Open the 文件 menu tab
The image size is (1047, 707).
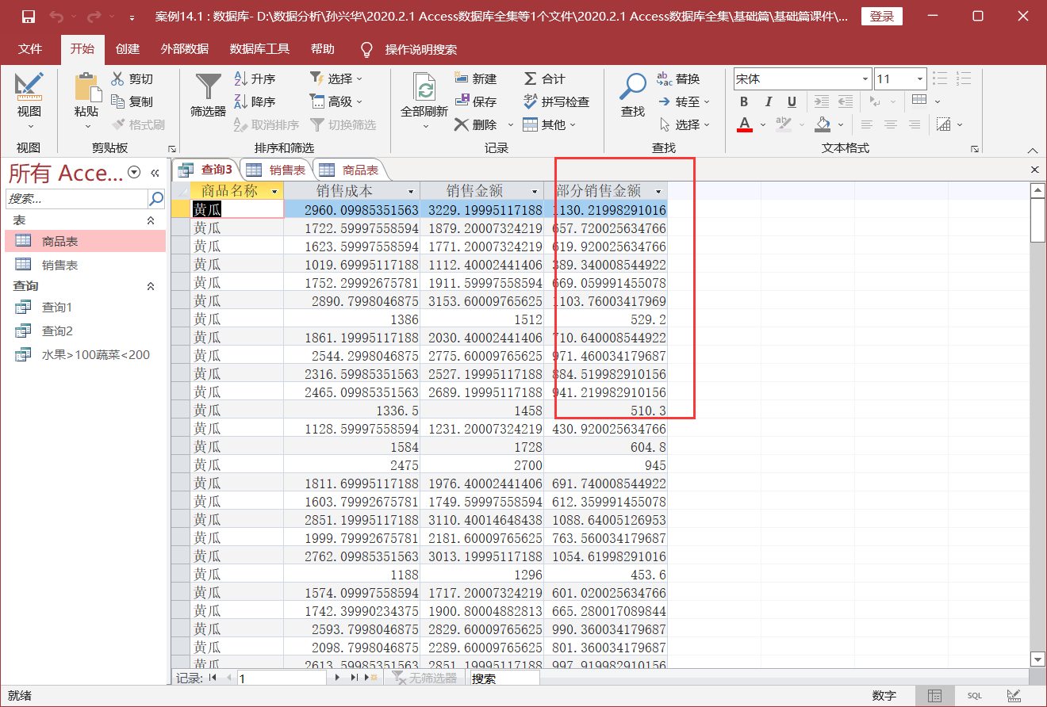(x=30, y=49)
